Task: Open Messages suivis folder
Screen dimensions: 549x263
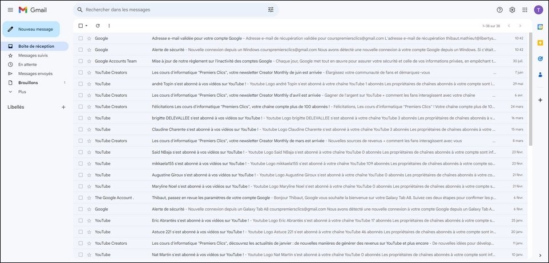Action: click(x=34, y=56)
